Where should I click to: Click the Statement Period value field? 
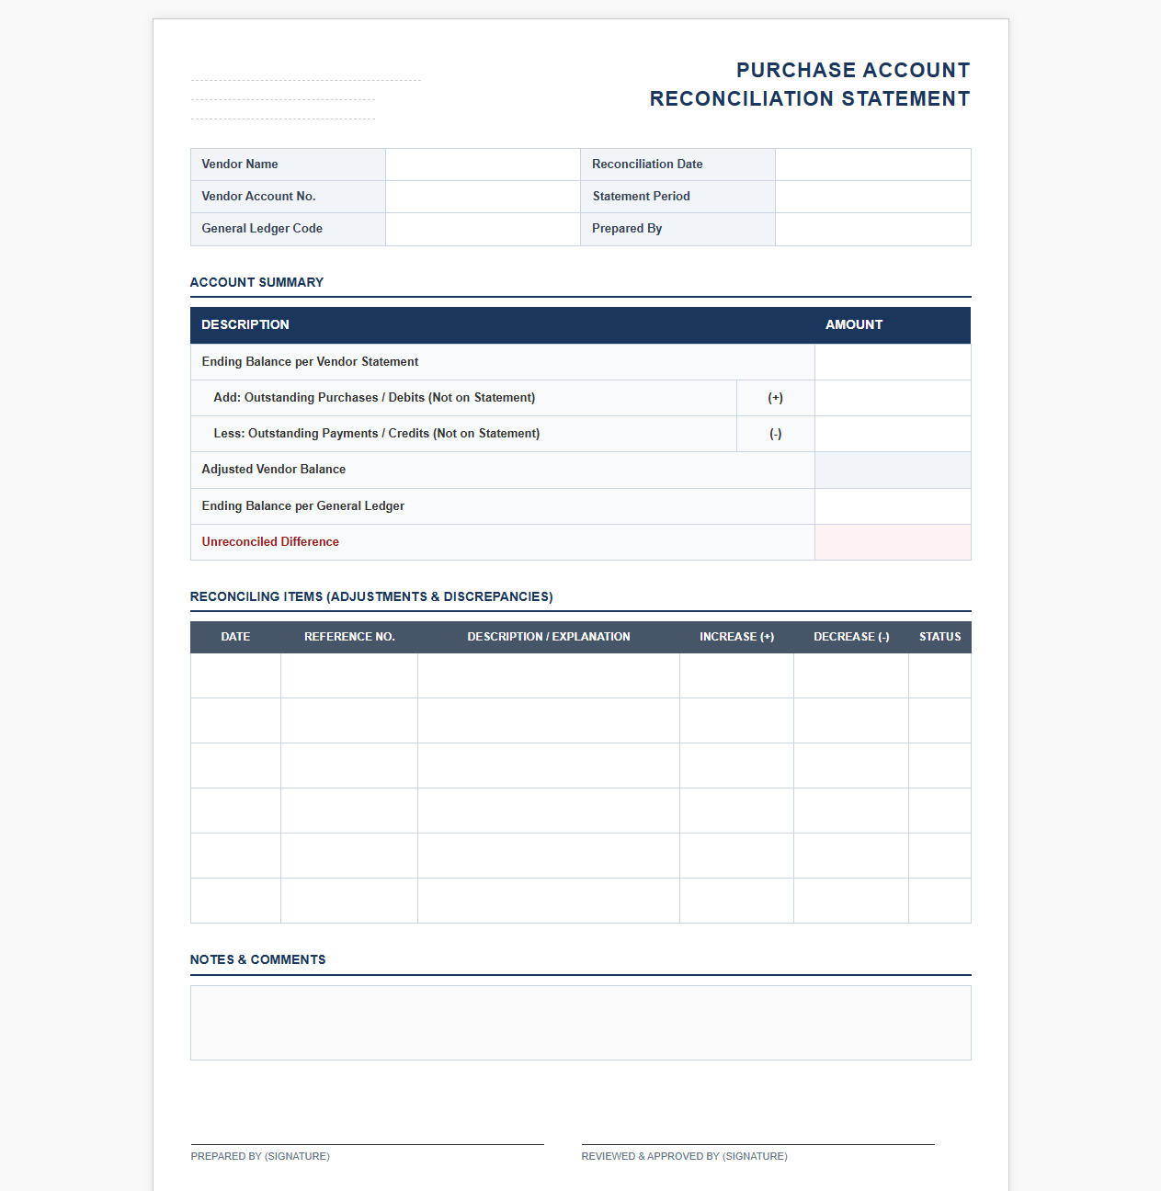pos(873,197)
